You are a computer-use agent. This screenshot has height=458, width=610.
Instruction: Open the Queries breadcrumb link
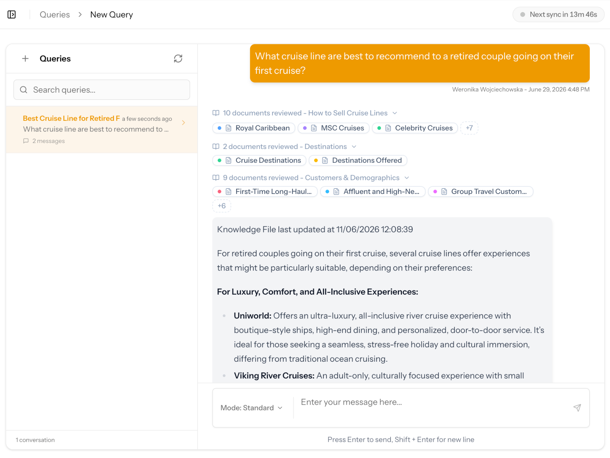pyautogui.click(x=55, y=14)
